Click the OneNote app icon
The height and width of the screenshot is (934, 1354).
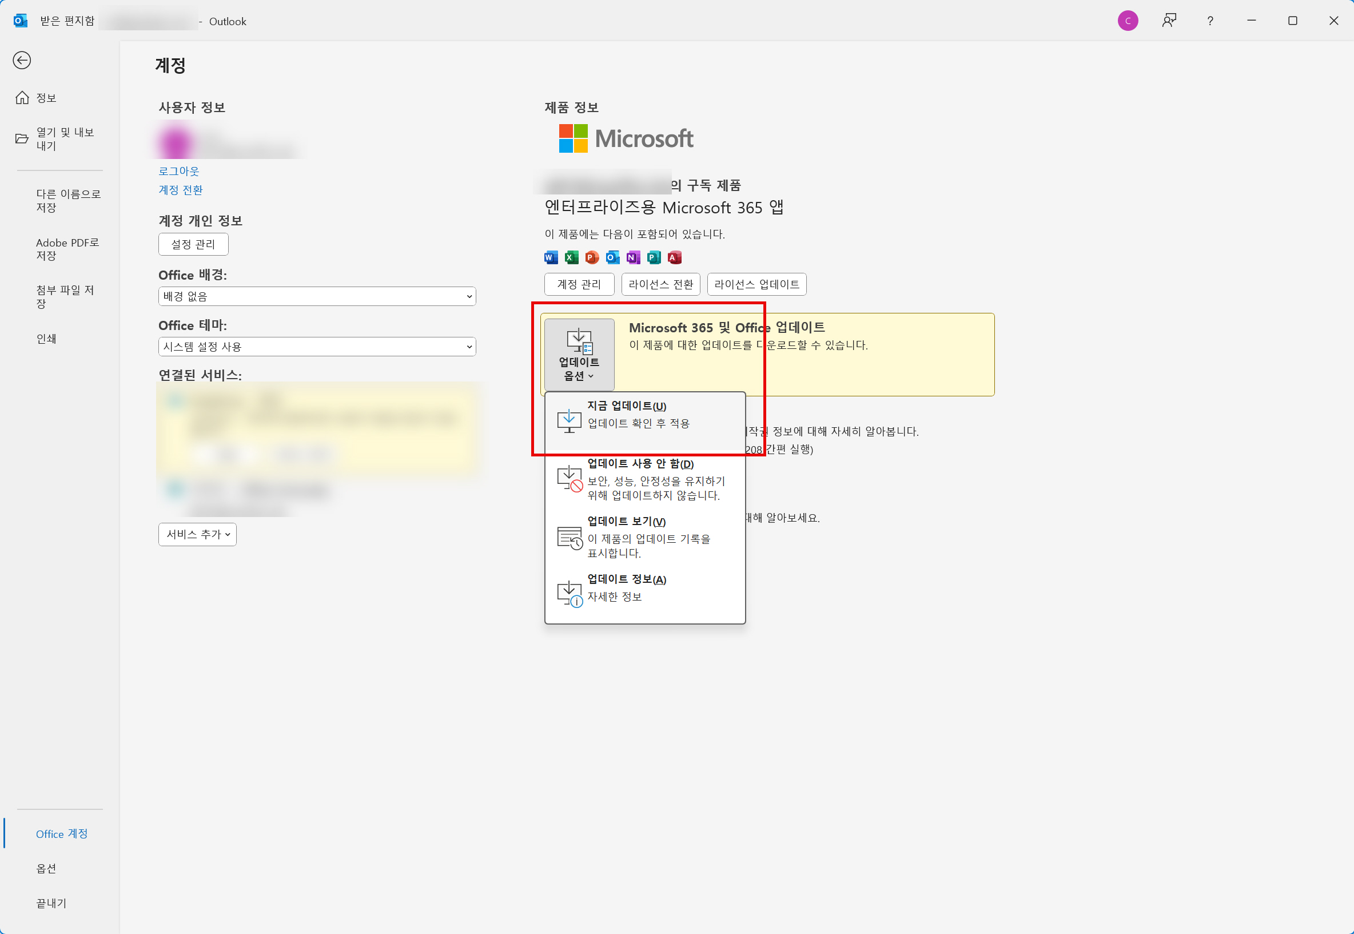pos(633,257)
